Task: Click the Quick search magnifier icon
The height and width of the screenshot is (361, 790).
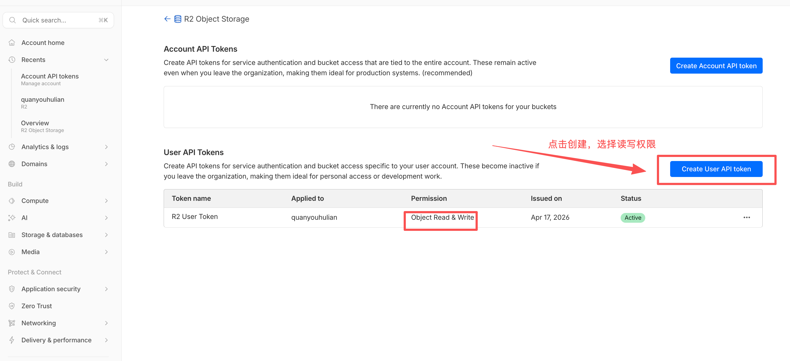Action: point(12,20)
